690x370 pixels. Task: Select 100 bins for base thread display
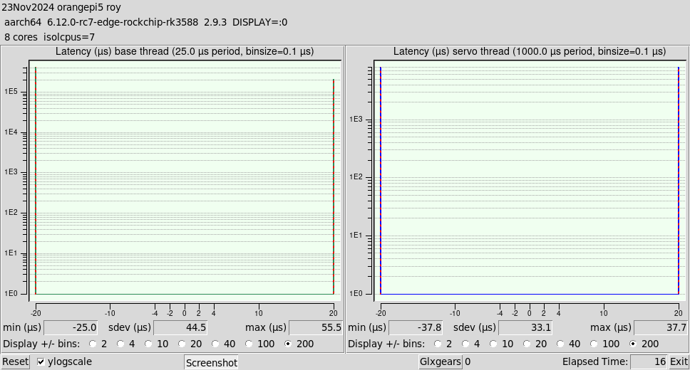(249, 344)
